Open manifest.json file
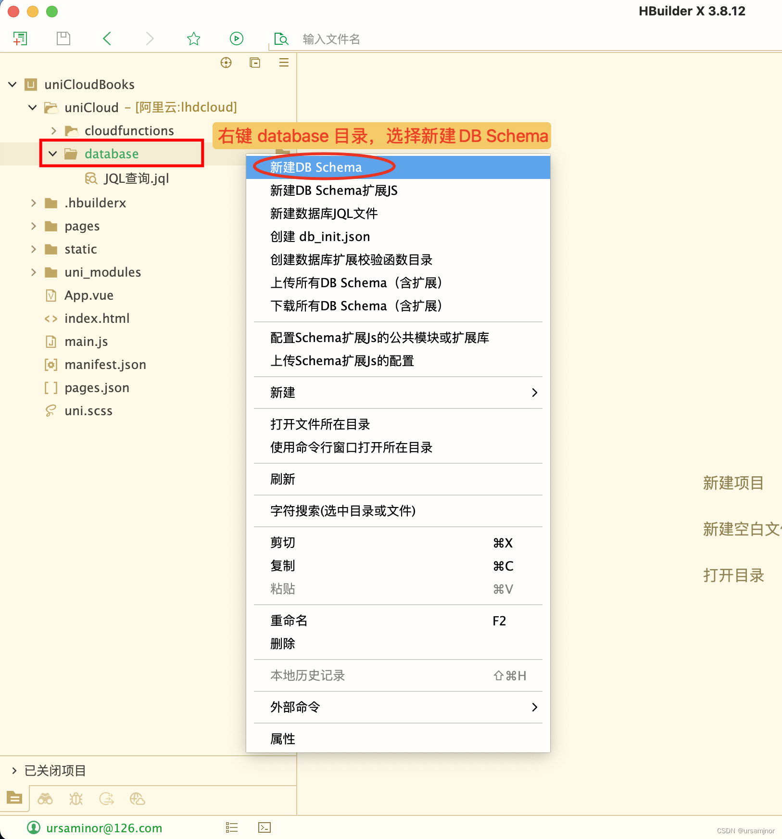 tap(105, 365)
